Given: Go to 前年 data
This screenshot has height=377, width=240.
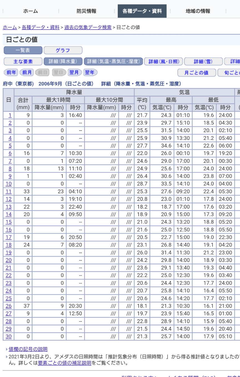Looking at the screenshot, I should coord(11,72).
